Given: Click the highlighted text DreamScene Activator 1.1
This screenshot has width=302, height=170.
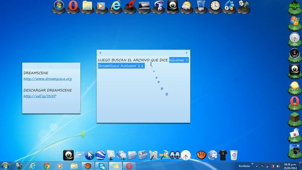Looking at the screenshot, I should click(121, 66).
